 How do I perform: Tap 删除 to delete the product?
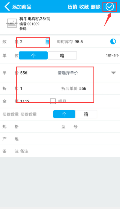click(x=96, y=7)
